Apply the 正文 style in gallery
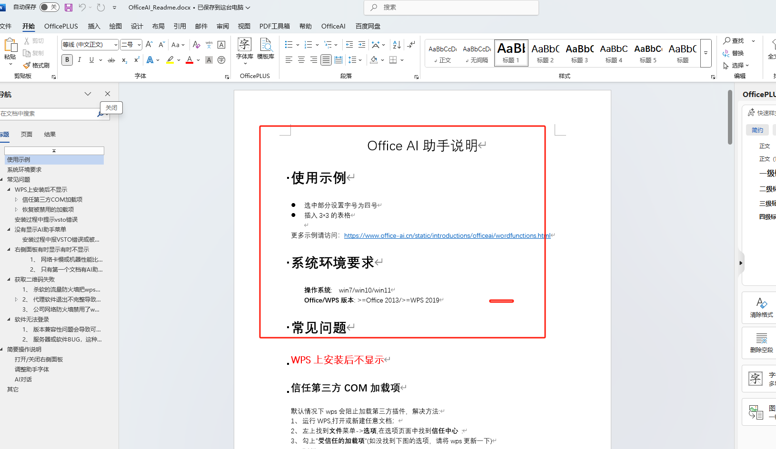The image size is (776, 449). click(x=443, y=53)
